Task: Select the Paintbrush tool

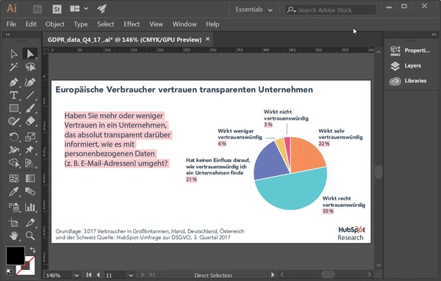Action: pyautogui.click(x=30, y=108)
